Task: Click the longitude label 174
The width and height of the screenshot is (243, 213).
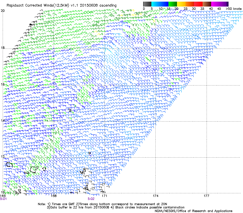Action: pos(155,196)
